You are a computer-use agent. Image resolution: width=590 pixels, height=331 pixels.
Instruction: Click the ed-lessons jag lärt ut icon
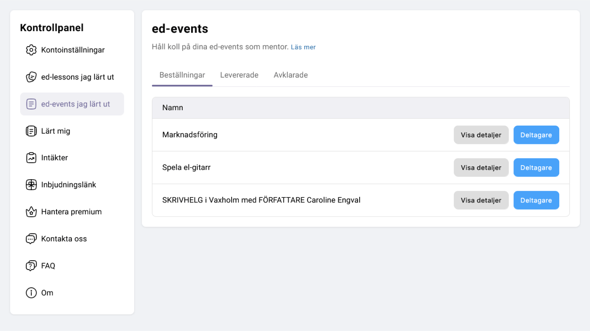tap(31, 77)
